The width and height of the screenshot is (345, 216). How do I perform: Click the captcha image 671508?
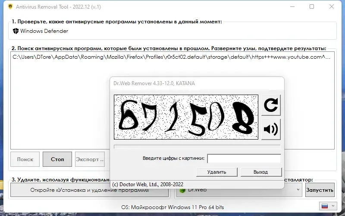pos(186,117)
